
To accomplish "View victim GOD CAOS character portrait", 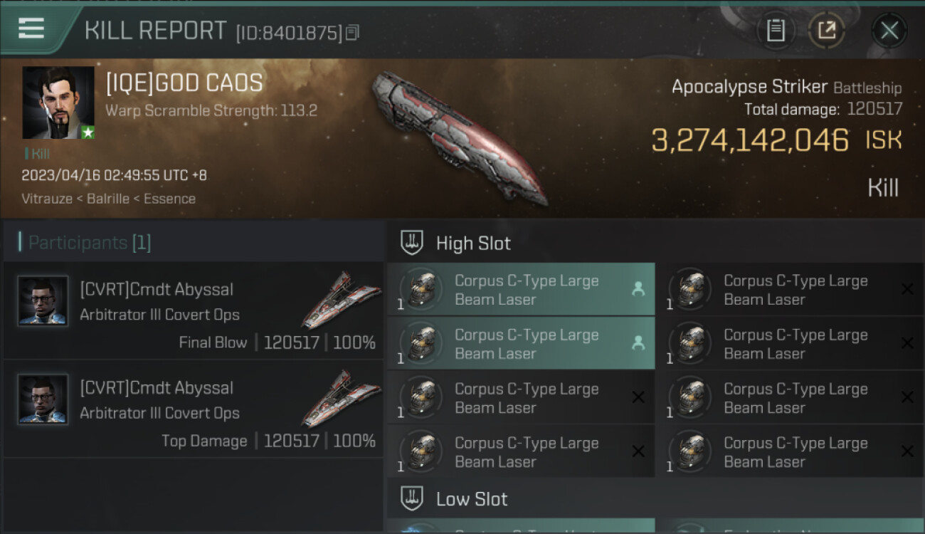I will tap(58, 103).
